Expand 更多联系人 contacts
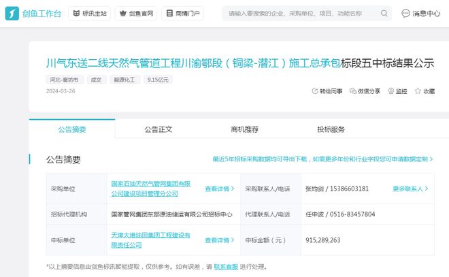 pyautogui.click(x=410, y=189)
